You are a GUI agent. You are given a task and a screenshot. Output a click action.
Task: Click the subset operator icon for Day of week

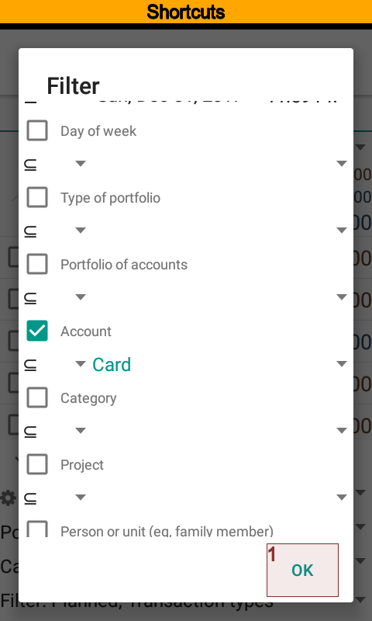coord(30,164)
